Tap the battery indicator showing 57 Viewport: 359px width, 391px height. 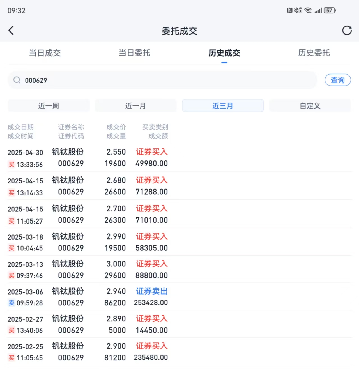330,10
